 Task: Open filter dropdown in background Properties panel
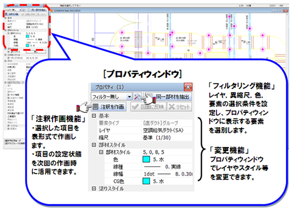click(20, 10)
